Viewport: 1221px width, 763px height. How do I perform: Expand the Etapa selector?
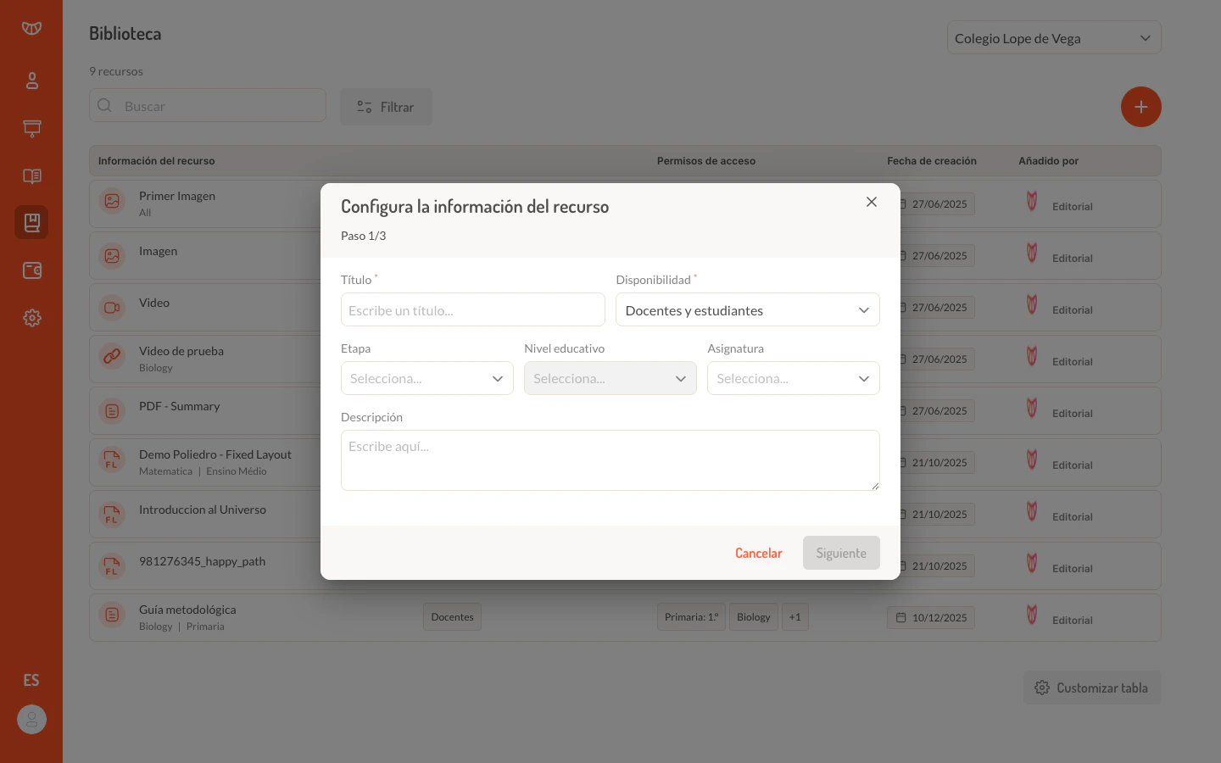427,378
